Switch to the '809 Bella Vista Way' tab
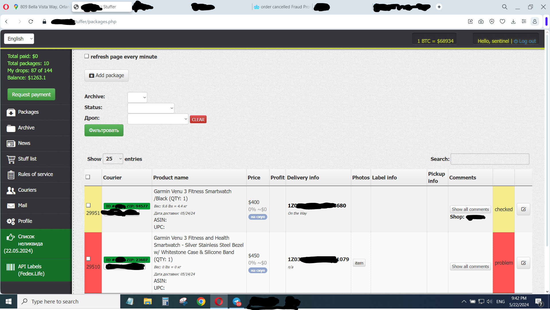Viewport: 550px width, 310px height. [42, 7]
